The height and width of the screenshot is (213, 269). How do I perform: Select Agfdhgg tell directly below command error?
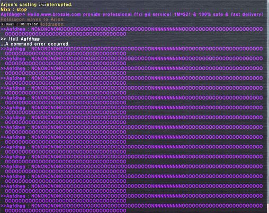(x=131, y=51)
